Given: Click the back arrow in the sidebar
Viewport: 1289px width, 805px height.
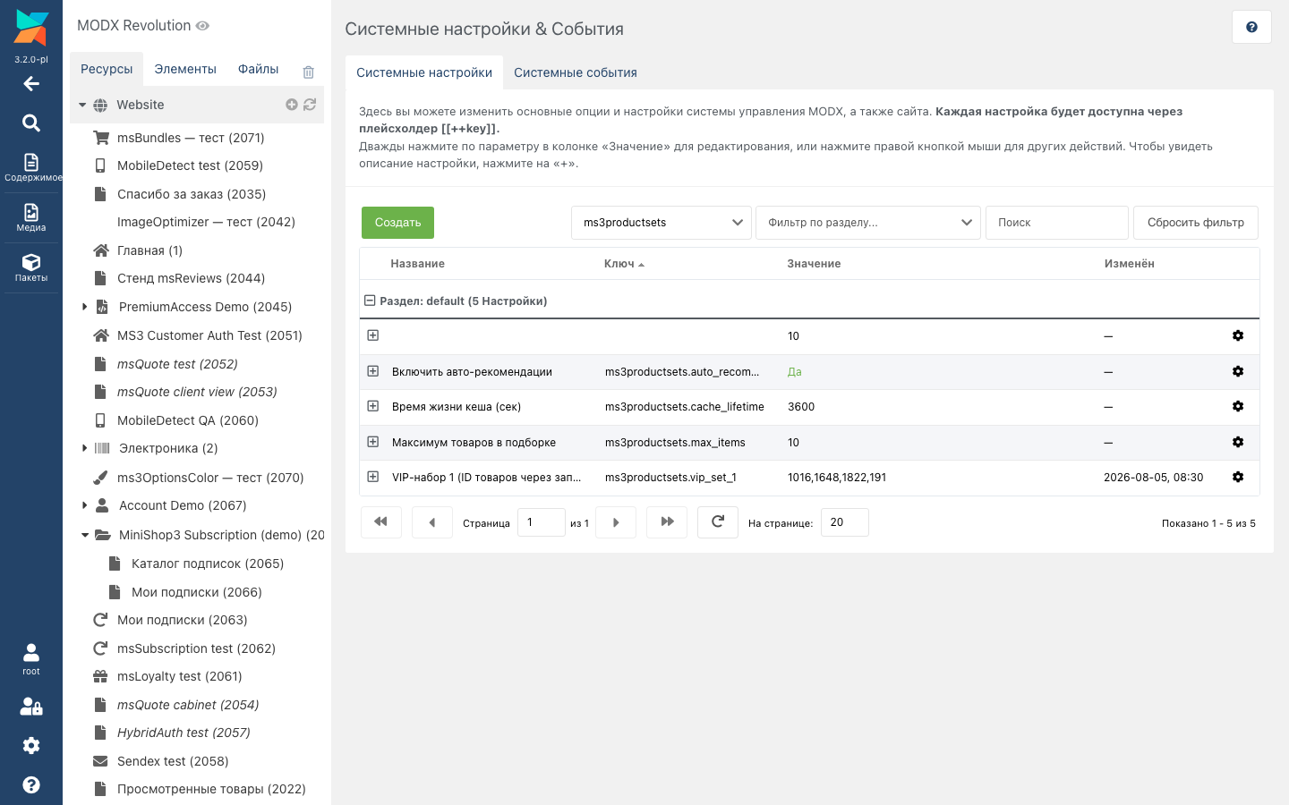Looking at the screenshot, I should point(31,84).
